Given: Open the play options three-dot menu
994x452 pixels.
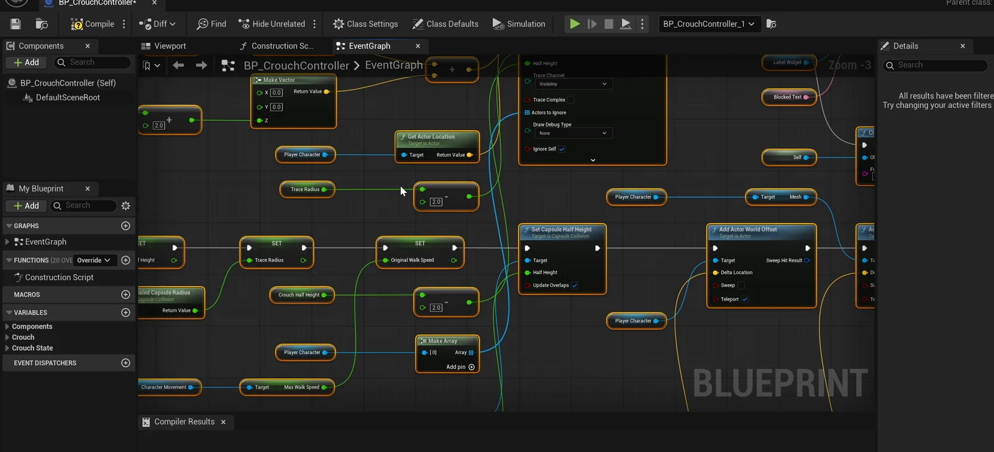Looking at the screenshot, I should [x=642, y=24].
